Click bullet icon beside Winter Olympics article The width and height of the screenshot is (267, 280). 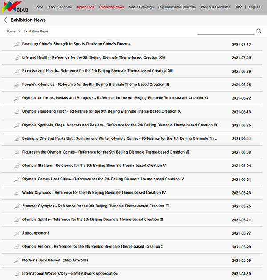coord(16,193)
